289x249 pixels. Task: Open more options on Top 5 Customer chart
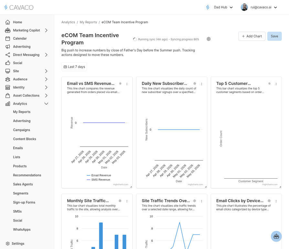(x=276, y=84)
